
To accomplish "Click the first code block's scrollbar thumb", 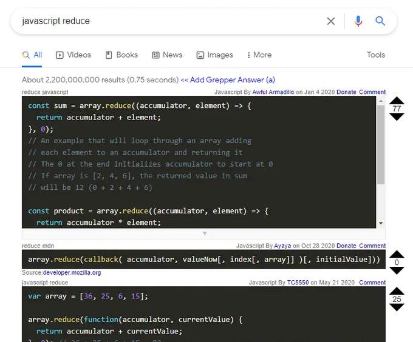I will 381,144.
